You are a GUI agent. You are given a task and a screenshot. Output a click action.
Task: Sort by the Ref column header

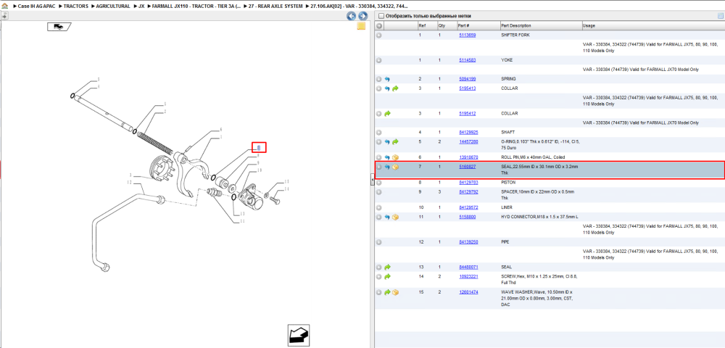coord(427,26)
